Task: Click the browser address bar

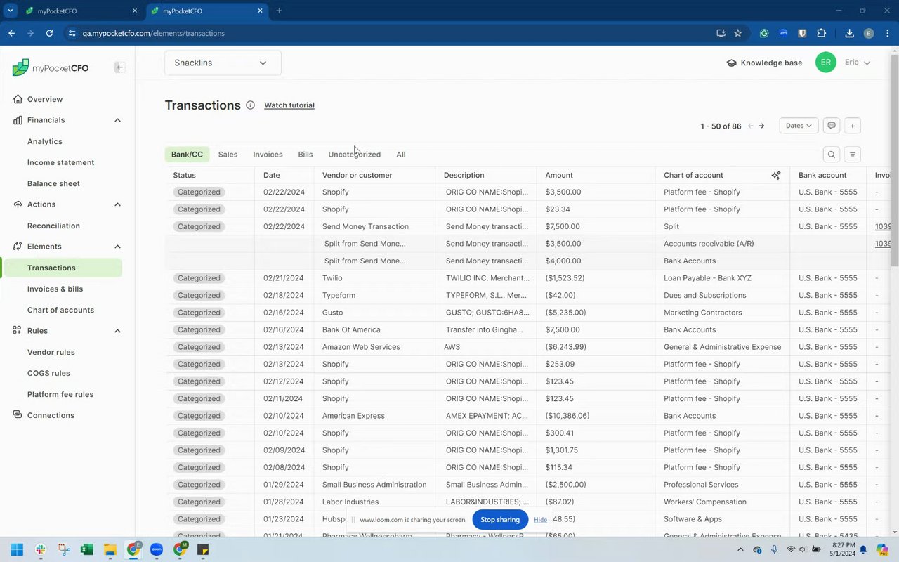Action: click(x=393, y=33)
